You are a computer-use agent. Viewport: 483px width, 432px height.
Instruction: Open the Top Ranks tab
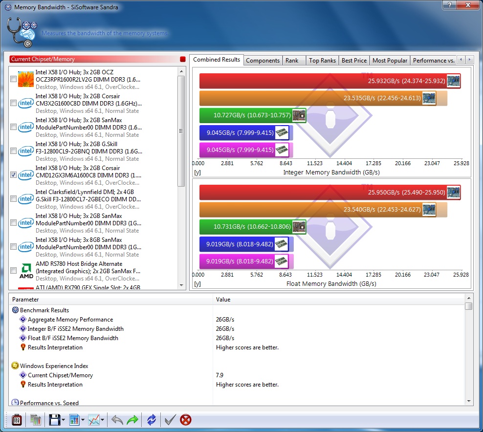click(322, 60)
